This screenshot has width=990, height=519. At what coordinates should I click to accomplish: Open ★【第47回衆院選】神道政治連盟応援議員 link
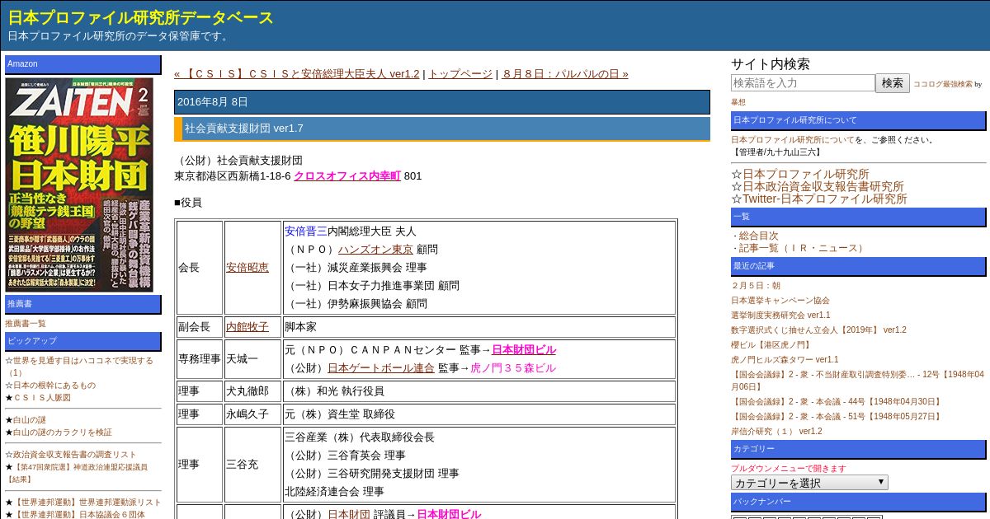click(x=76, y=472)
